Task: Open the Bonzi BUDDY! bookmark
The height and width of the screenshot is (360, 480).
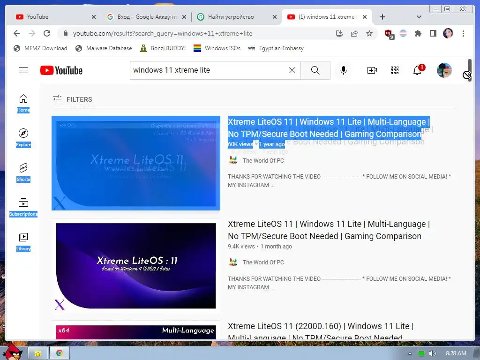Action: [163, 48]
